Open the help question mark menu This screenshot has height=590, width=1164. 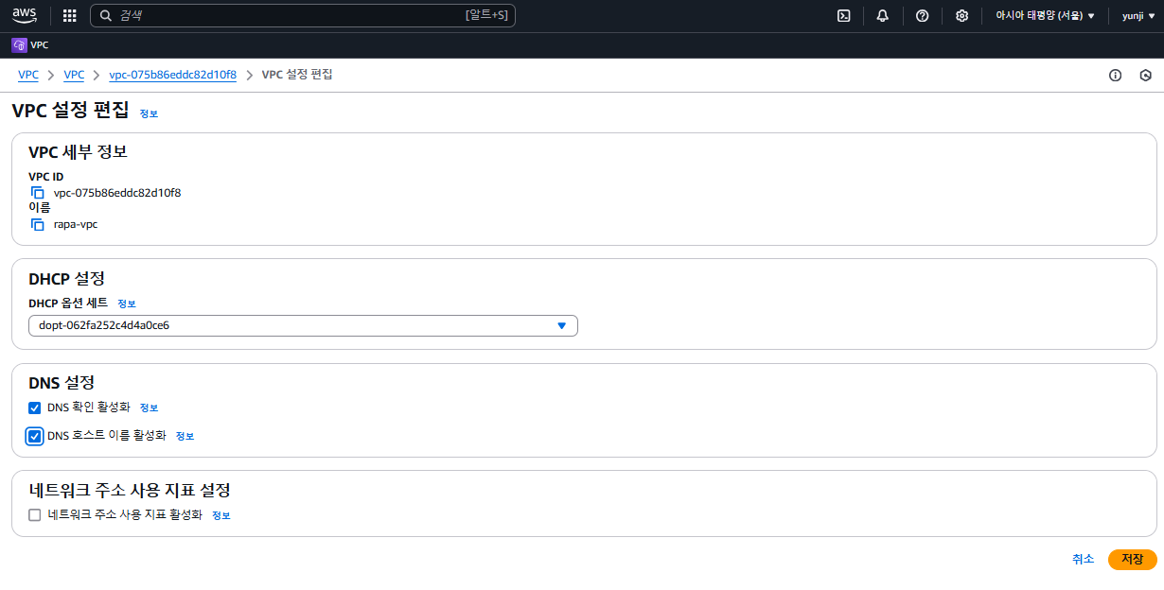[923, 15]
